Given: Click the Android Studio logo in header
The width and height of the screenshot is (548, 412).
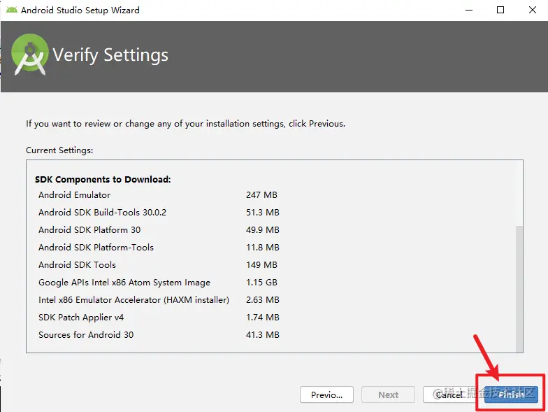Looking at the screenshot, I should click(x=30, y=55).
